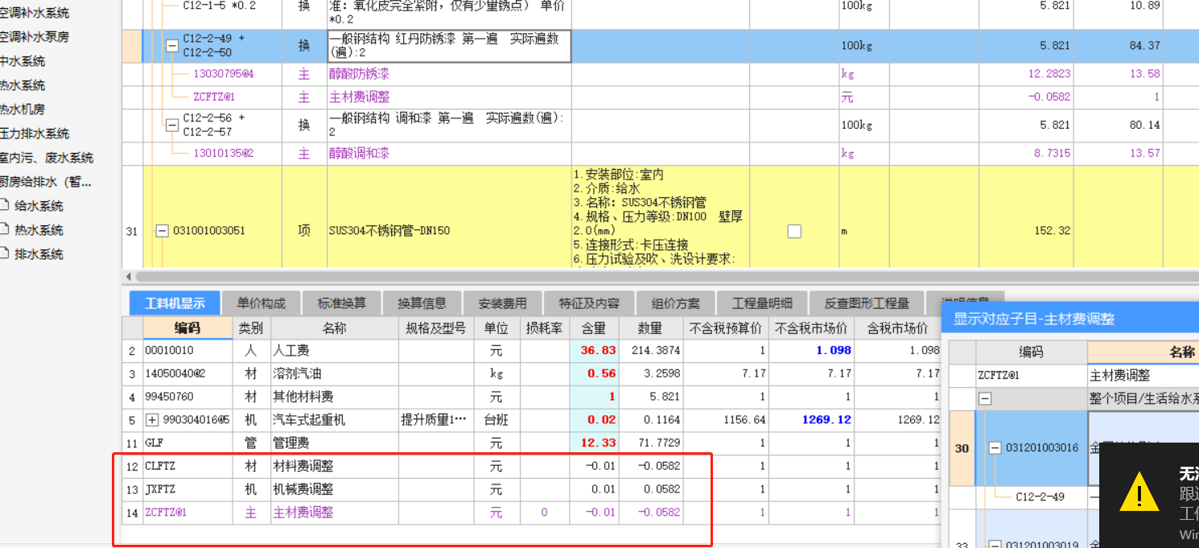
Task: Collapse 031201003016 node in popup window
Action: point(995,448)
